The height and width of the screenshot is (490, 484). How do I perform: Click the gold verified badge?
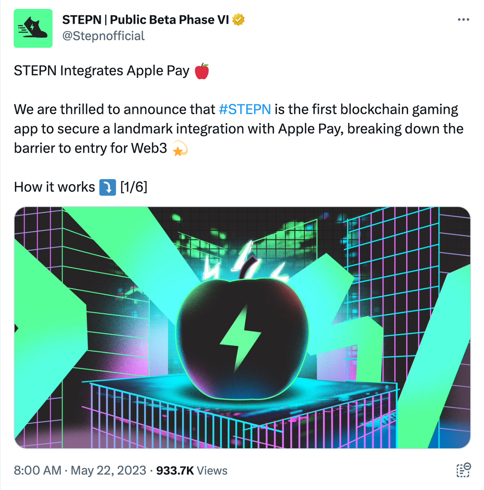(x=238, y=20)
